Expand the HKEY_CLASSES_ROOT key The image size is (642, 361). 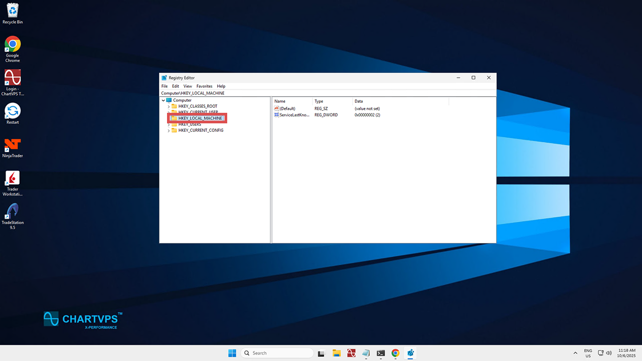pos(169,106)
